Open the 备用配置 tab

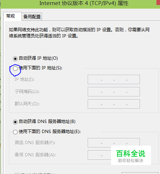(32, 17)
